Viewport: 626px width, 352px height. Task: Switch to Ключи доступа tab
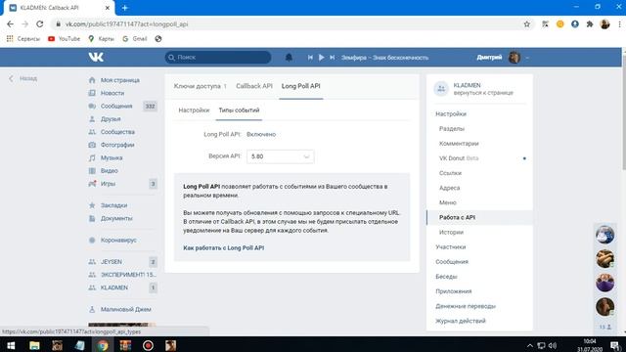click(200, 86)
